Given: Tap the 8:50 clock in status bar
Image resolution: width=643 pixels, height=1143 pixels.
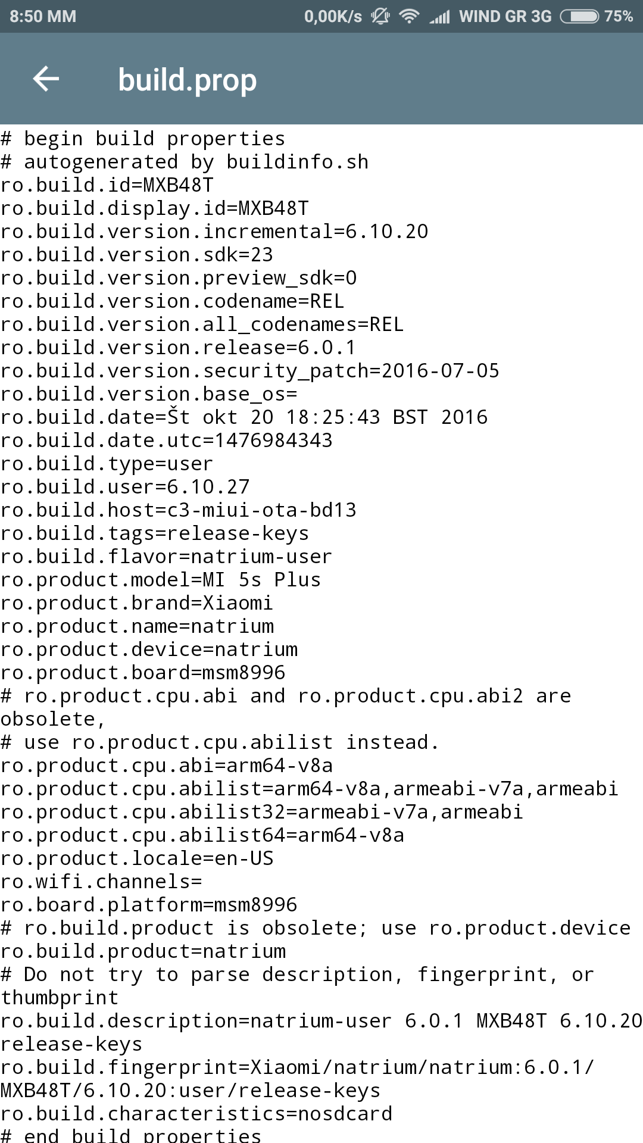Looking at the screenshot, I should [x=43, y=16].
